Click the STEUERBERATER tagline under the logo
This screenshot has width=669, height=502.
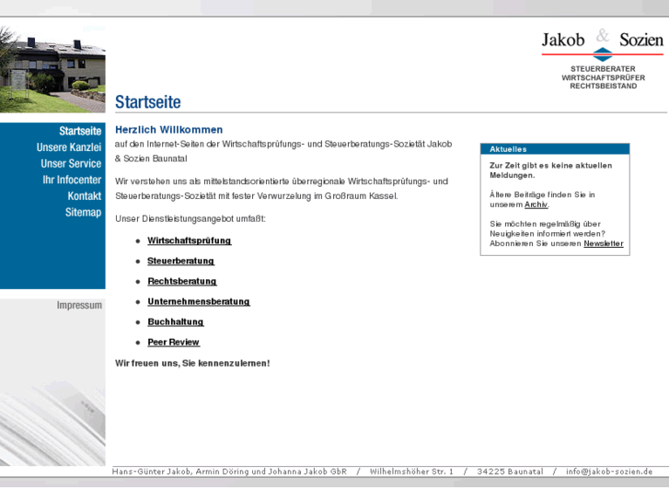[603, 69]
